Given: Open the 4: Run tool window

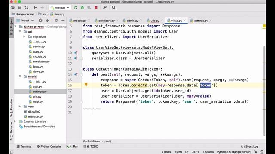Looking at the screenshot, I should [73, 146].
